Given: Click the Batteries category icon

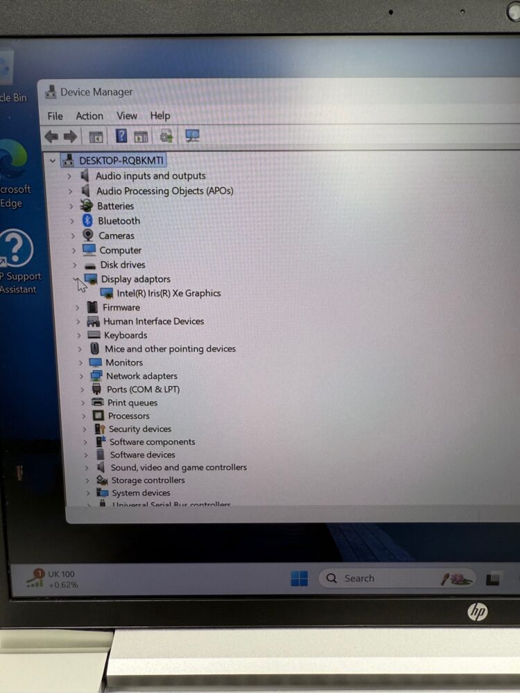Looking at the screenshot, I should point(87,206).
